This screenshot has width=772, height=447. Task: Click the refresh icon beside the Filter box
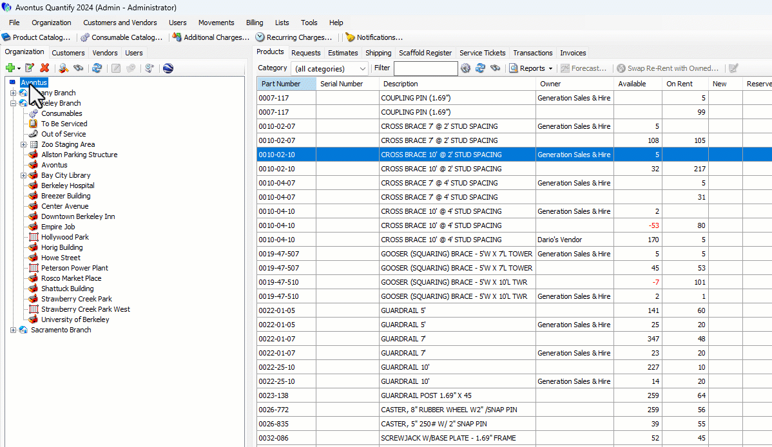click(480, 68)
